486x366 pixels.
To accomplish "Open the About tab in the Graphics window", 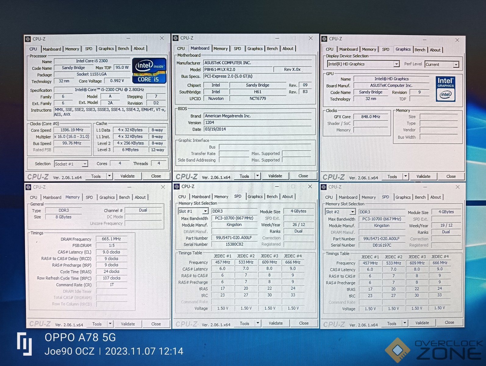I will [x=435, y=50].
